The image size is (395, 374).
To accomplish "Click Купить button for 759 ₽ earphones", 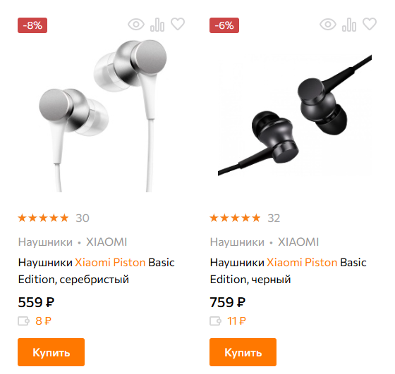I will coord(243,352).
